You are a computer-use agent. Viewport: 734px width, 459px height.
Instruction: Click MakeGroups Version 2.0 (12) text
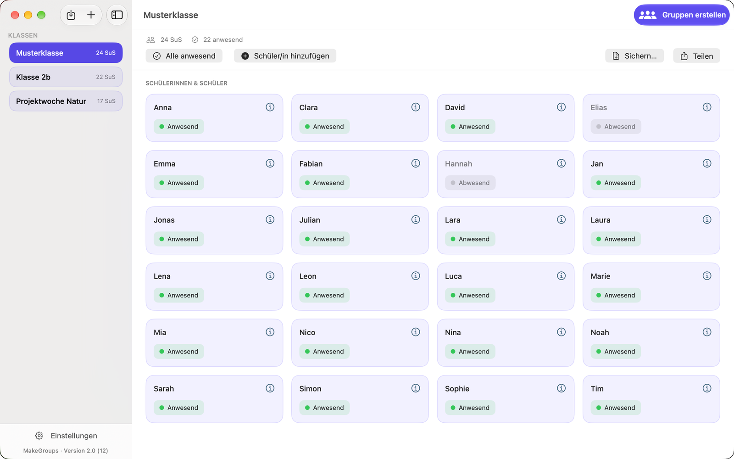pos(66,451)
